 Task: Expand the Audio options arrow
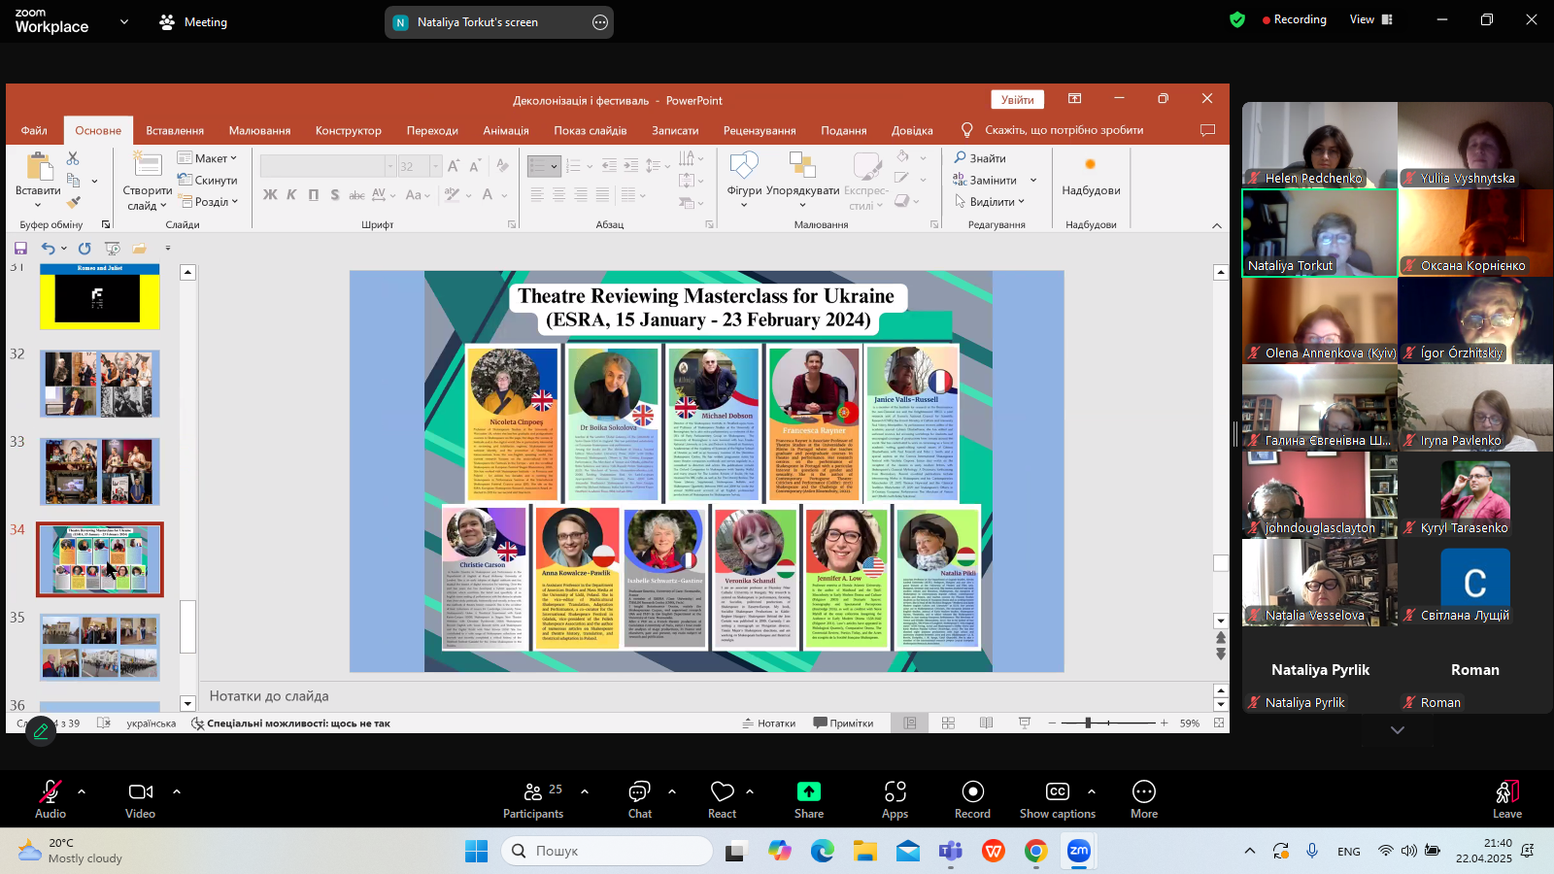[82, 791]
